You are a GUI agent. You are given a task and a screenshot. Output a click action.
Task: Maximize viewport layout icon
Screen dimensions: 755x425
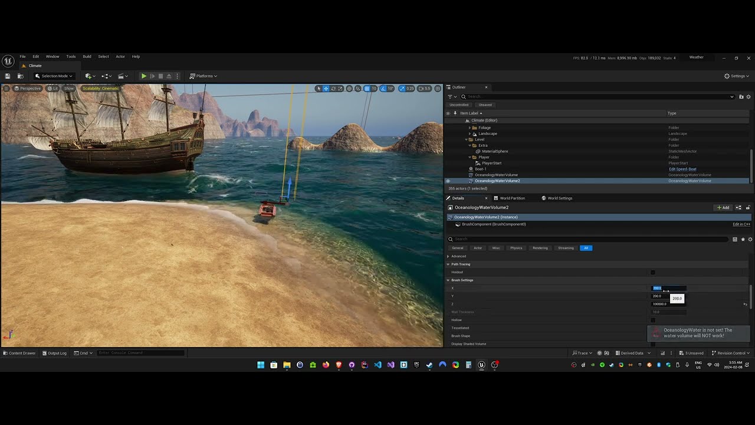click(438, 89)
